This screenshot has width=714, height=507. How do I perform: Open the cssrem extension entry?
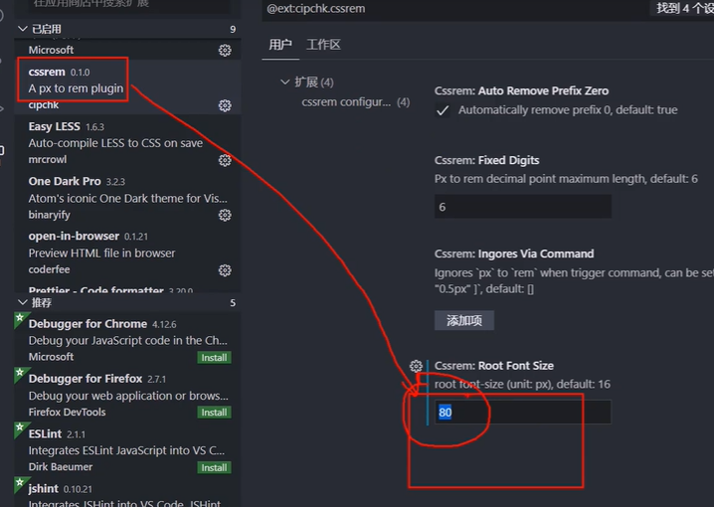(128, 86)
